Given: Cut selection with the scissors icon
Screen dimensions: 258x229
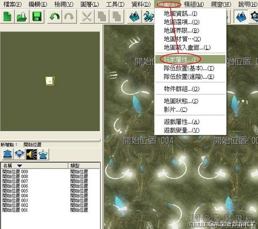Looking at the screenshot, I should 87,17.
